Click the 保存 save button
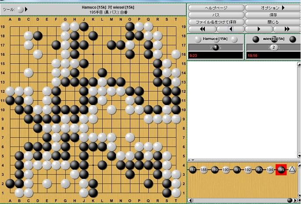The image size is (301, 204). click(272, 15)
